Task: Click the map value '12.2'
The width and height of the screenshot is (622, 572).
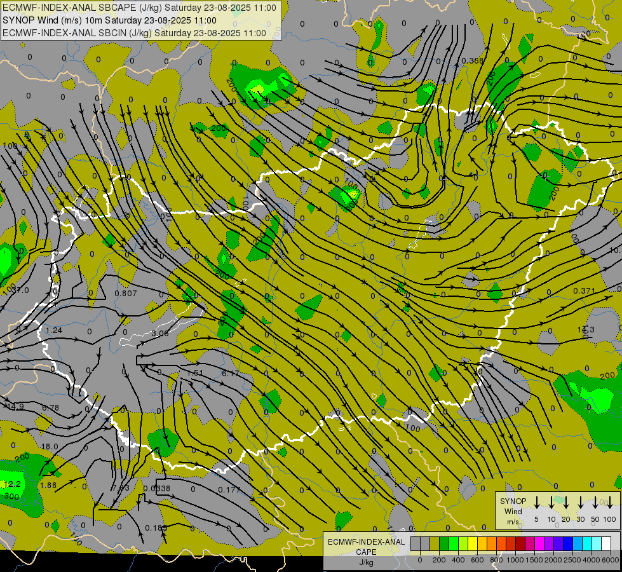Action: pyautogui.click(x=12, y=484)
